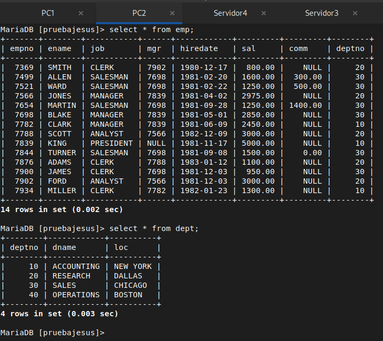This screenshot has width=383, height=341.
Task: Click the dname column header
Action: point(64,247)
